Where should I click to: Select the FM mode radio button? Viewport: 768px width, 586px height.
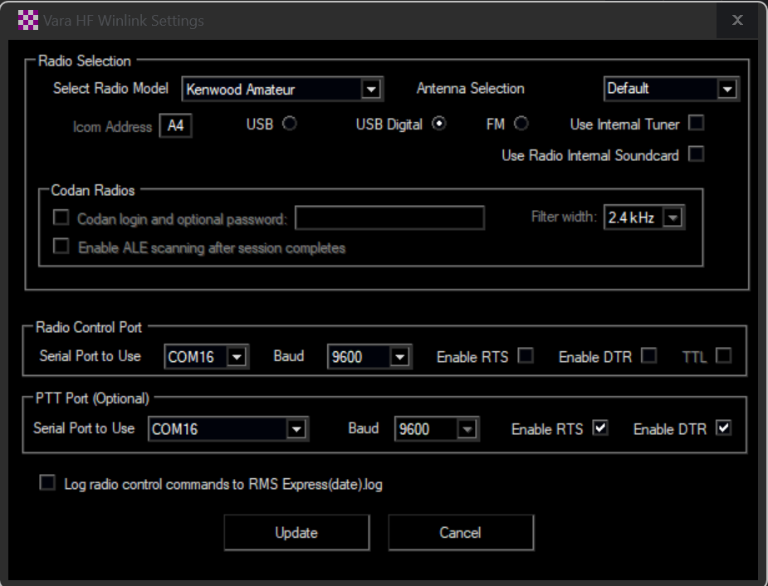tap(521, 124)
